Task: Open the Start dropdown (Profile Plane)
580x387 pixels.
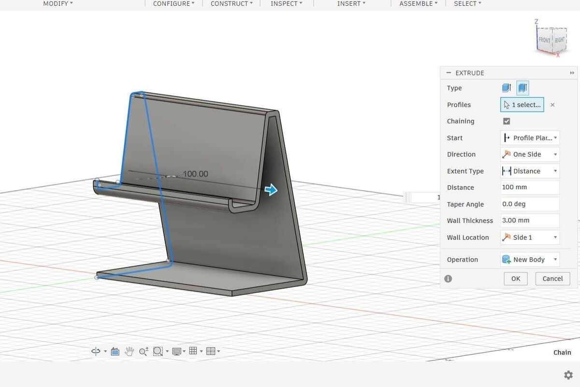Action: (x=530, y=138)
